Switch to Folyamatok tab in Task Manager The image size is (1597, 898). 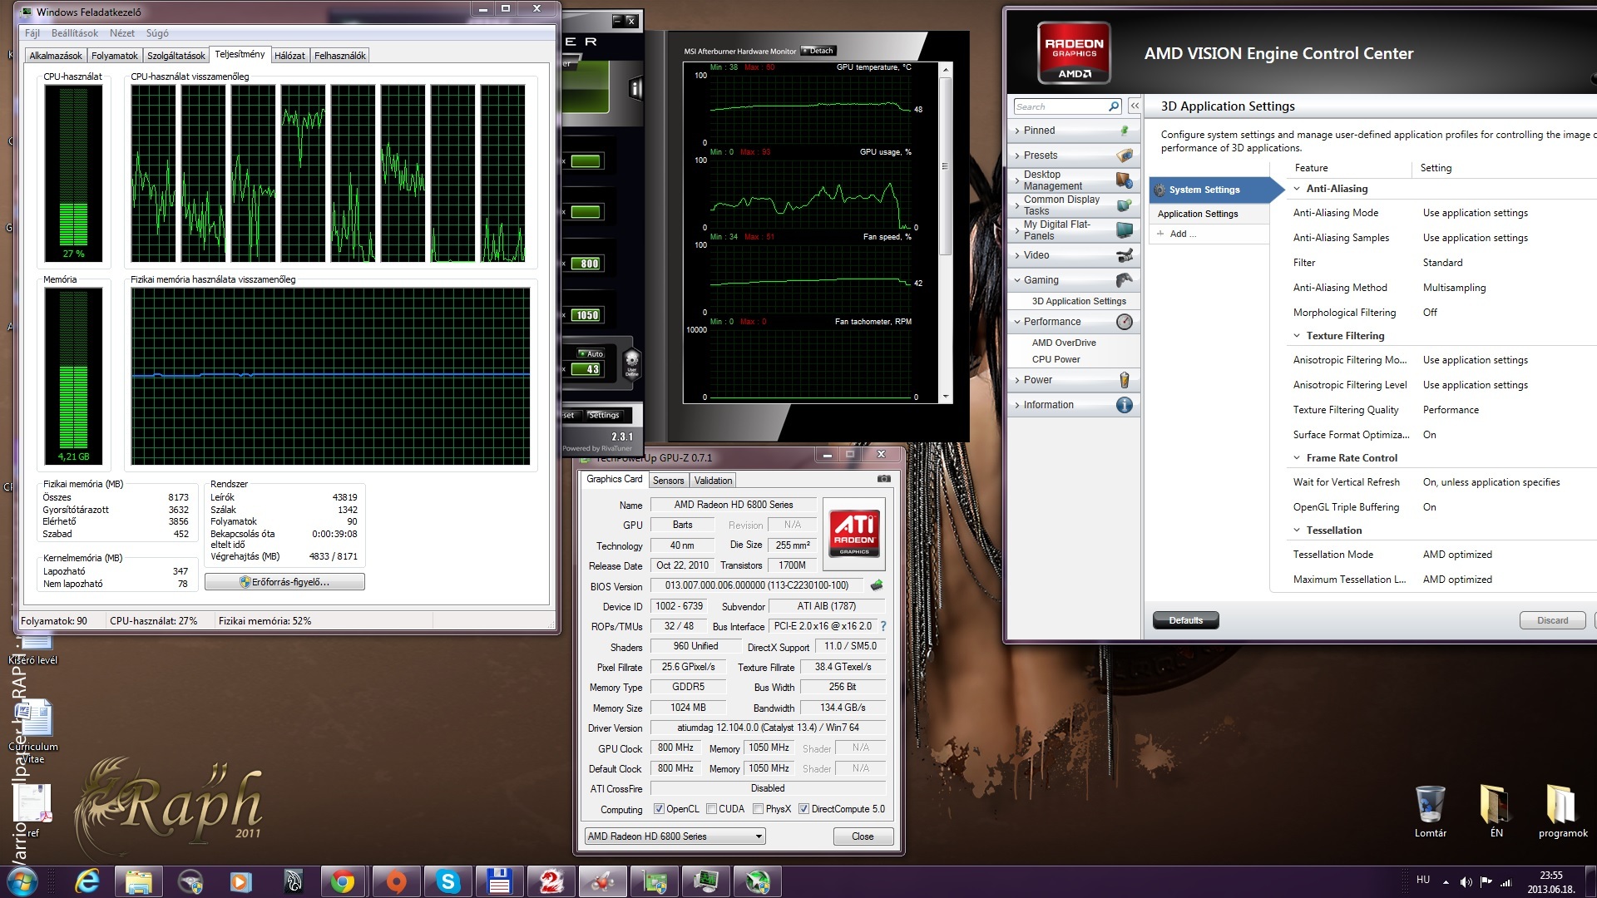115,56
